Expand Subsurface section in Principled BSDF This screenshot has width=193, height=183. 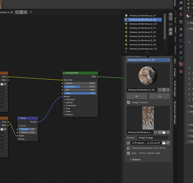tap(69, 100)
